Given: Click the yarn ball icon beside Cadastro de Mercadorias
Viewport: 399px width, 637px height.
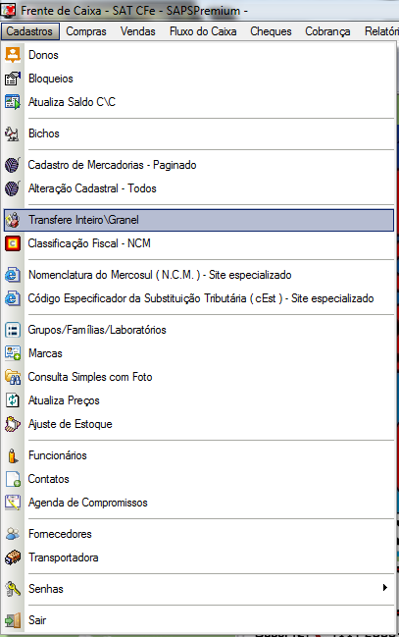Looking at the screenshot, I should tap(13, 165).
